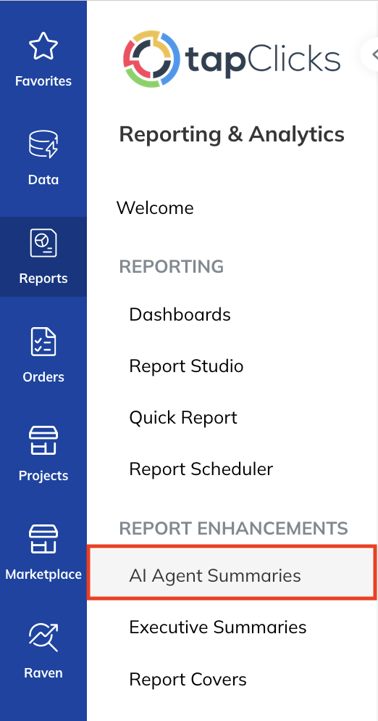This screenshot has width=378, height=721.
Task: Click the Reporting & Analytics heading
Action: click(232, 135)
